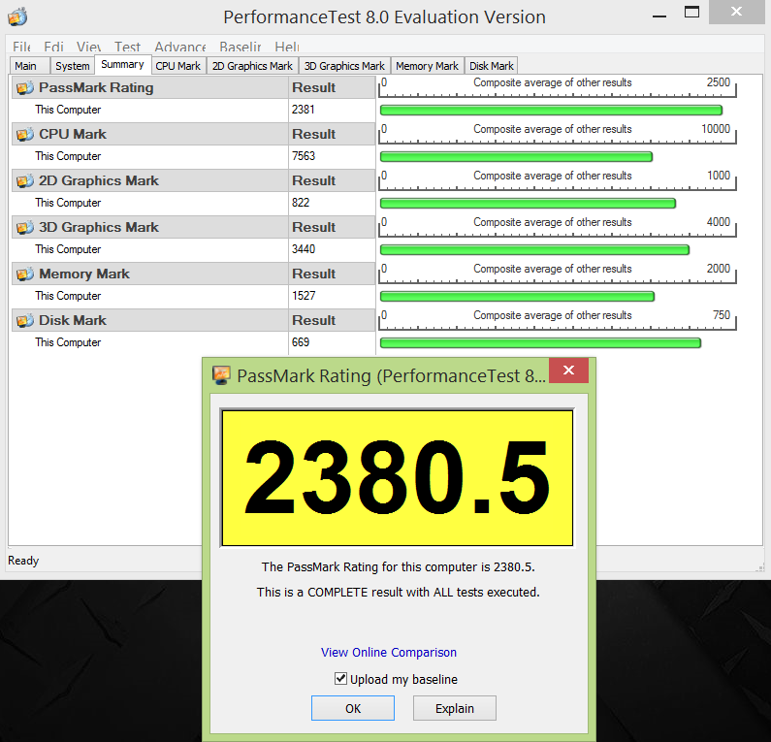Maximize the PerformanceTest window

[691, 12]
